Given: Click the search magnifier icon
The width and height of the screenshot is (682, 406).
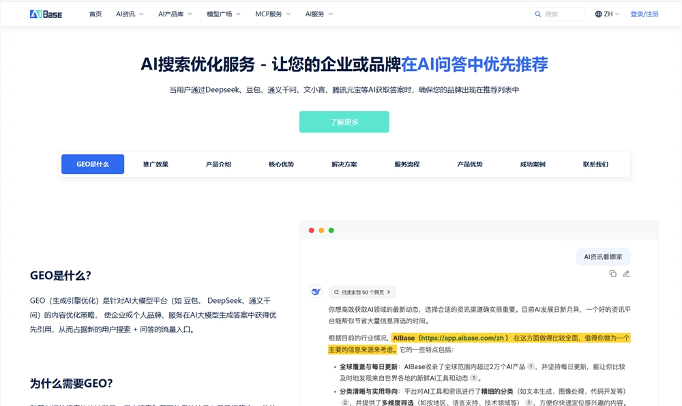Looking at the screenshot, I should (x=539, y=14).
